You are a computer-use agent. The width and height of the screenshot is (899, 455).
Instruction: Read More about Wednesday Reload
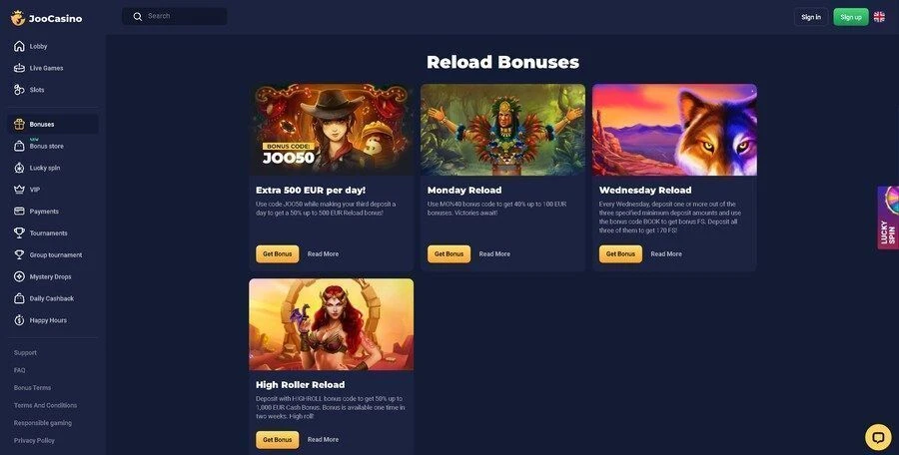pyautogui.click(x=666, y=253)
